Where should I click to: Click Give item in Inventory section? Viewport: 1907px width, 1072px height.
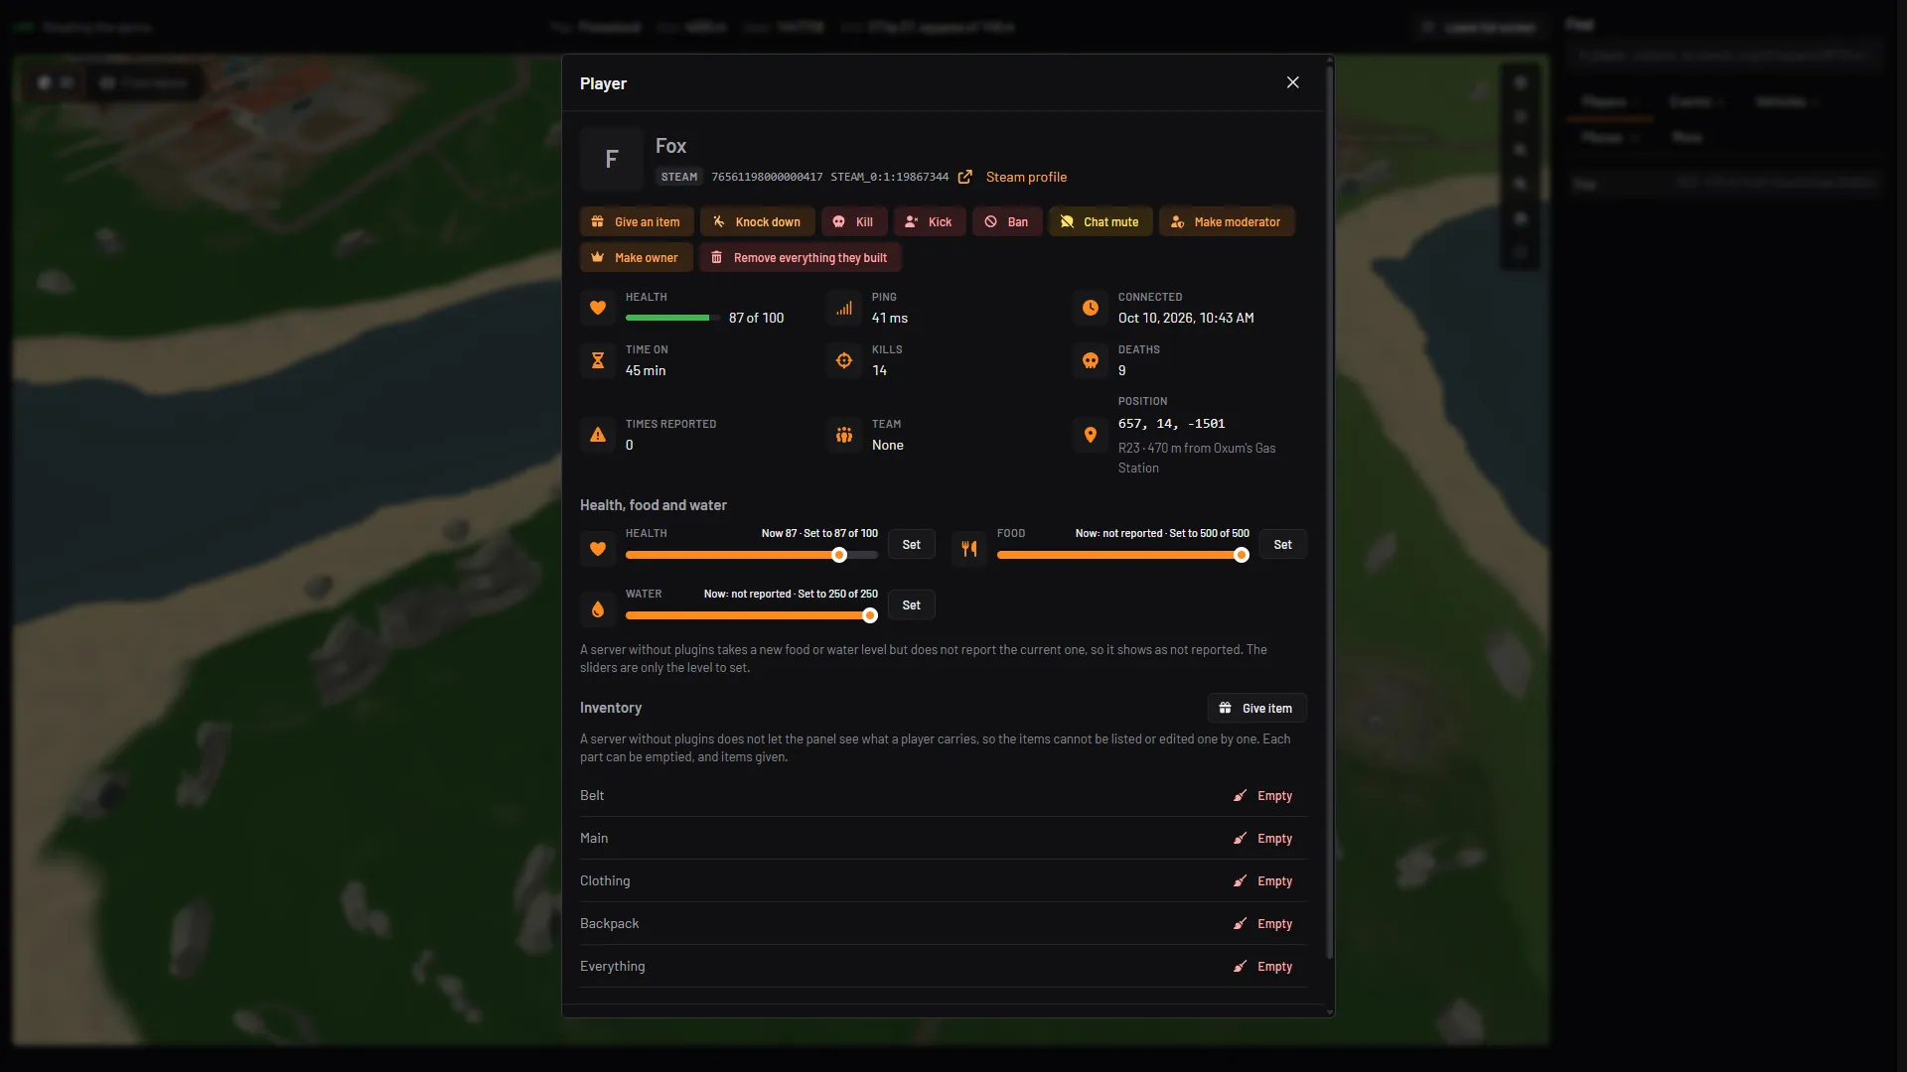1256,708
